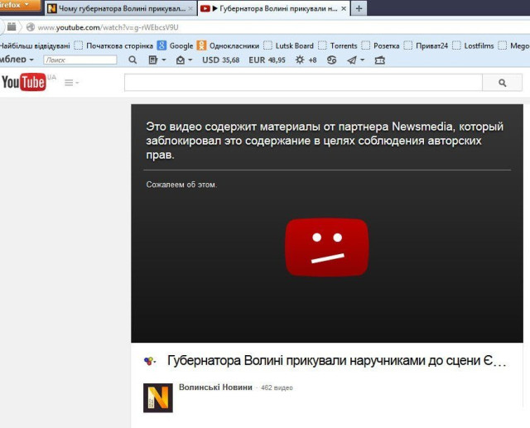
Task: Click the horoscope zodiac icon in toolbar
Action: [x=332, y=60]
